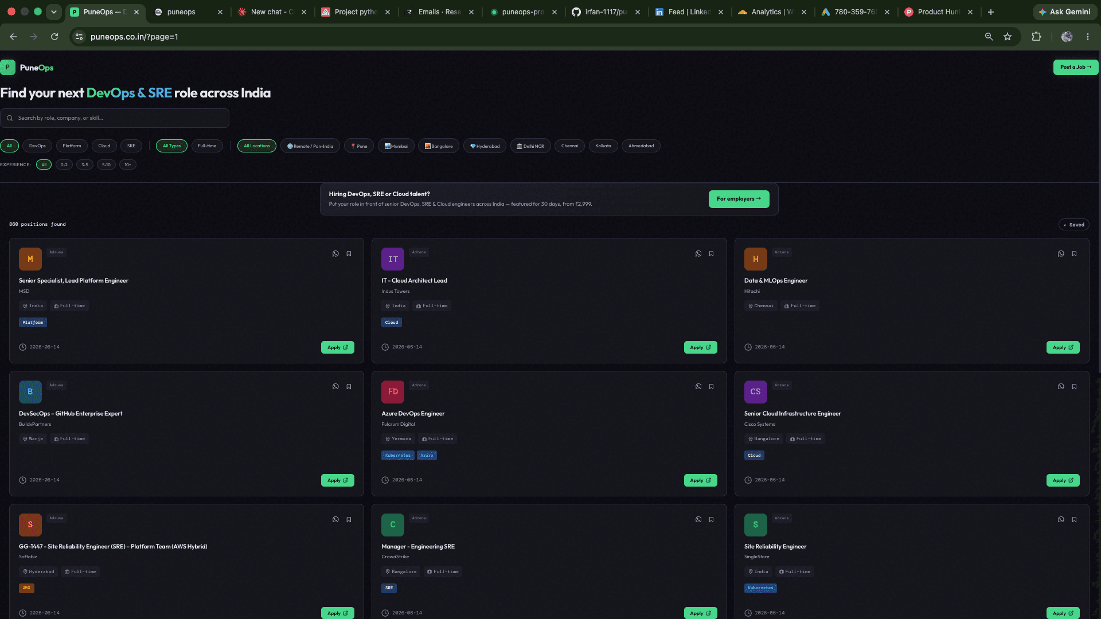Expand the Chrome tab search dropdown
The width and height of the screenshot is (1101, 619).
[x=54, y=12]
